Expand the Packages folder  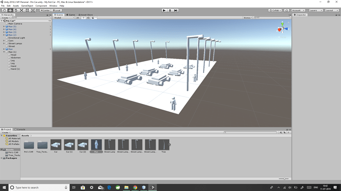(x=2, y=158)
